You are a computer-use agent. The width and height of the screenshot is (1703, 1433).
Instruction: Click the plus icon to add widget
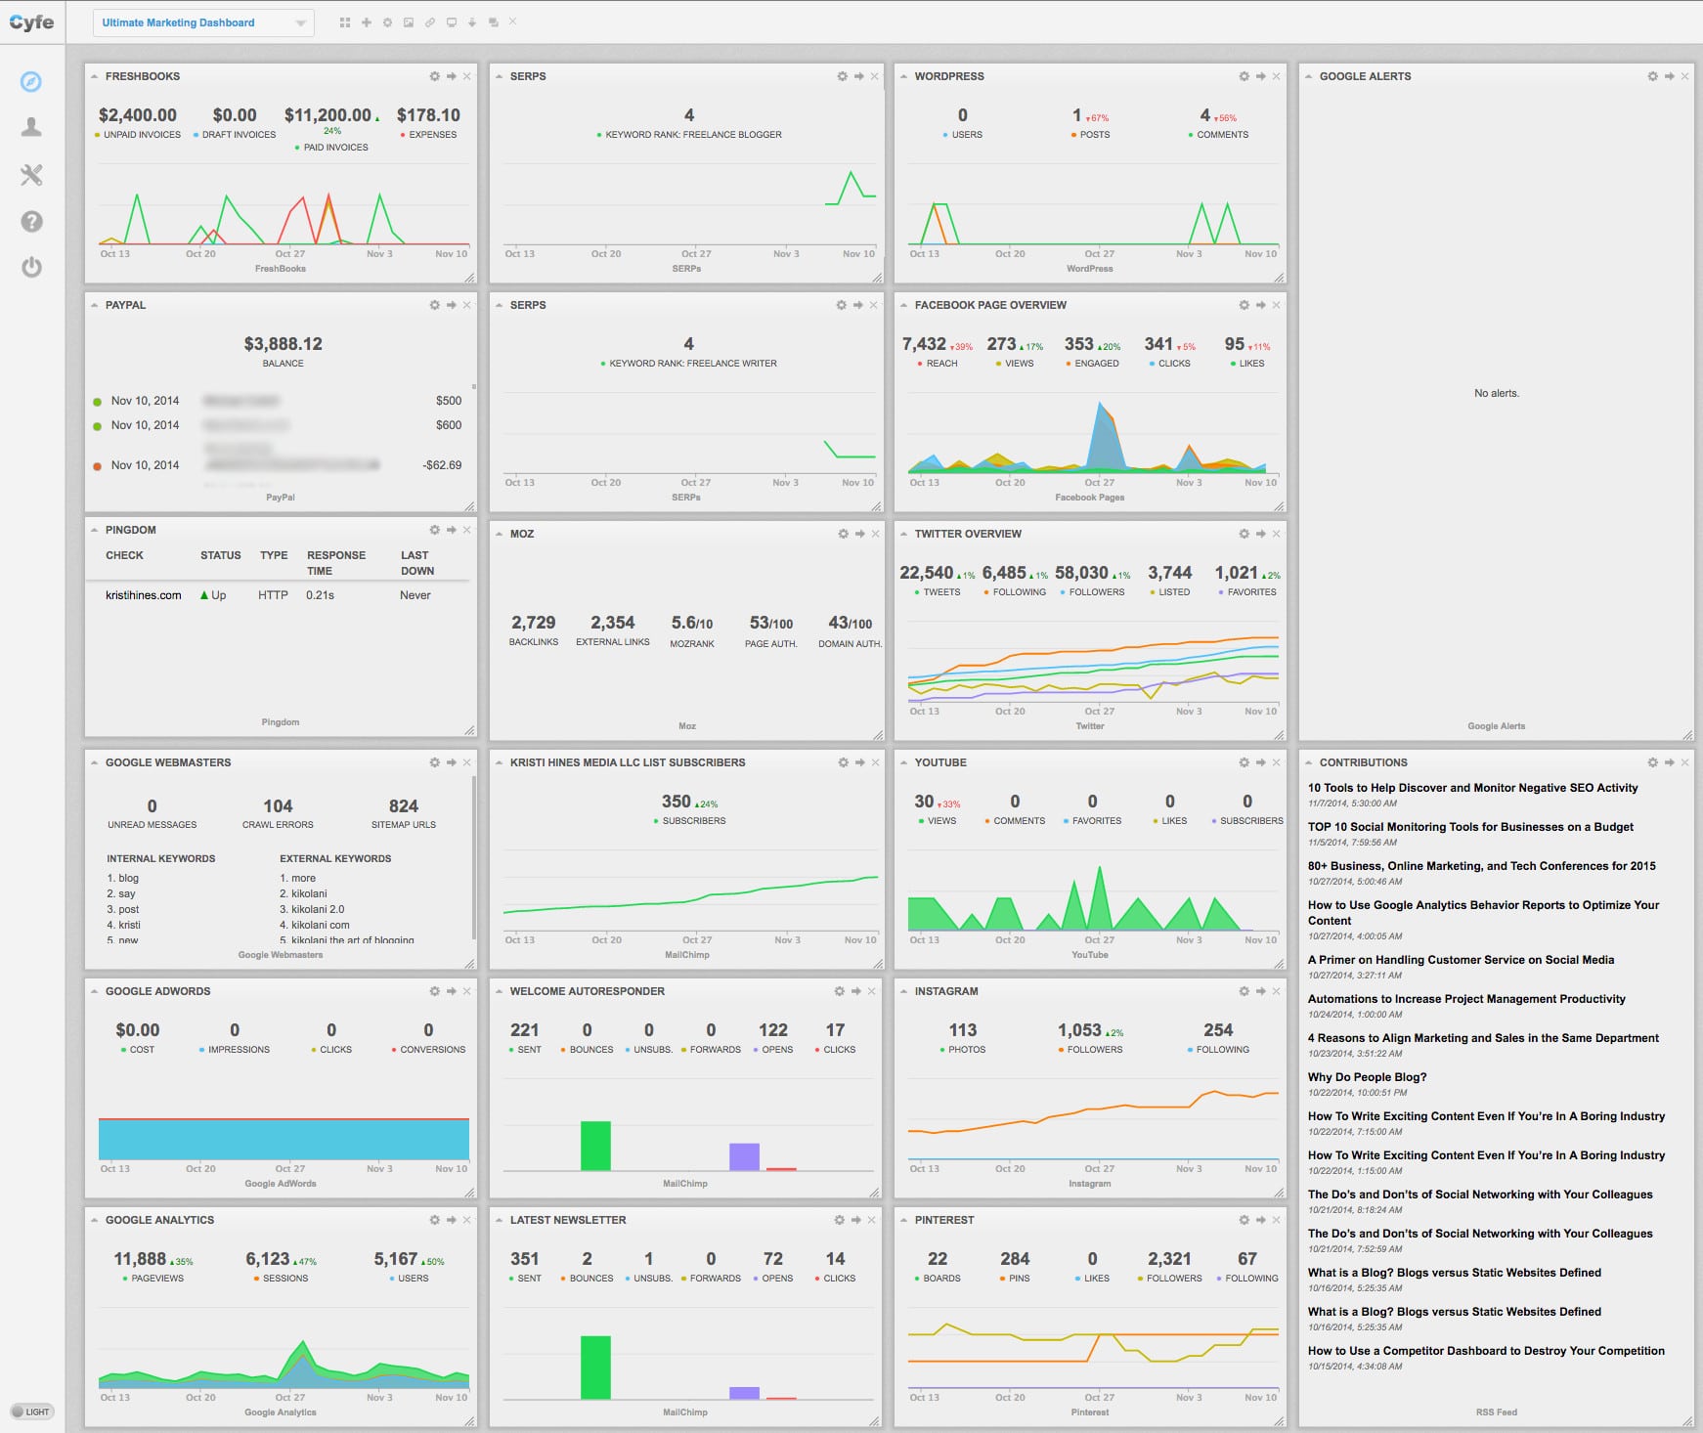[367, 22]
